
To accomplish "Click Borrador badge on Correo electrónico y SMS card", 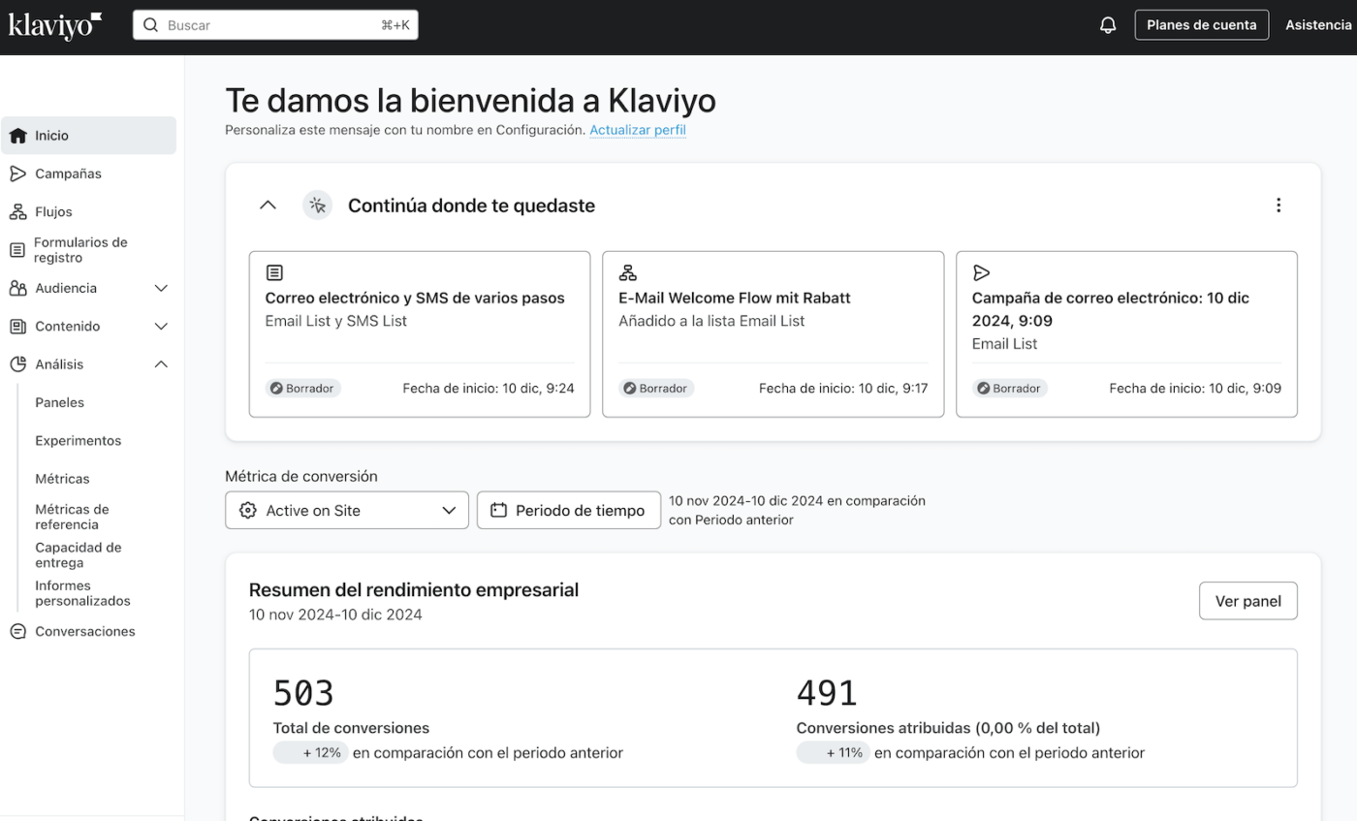I will pyautogui.click(x=303, y=389).
